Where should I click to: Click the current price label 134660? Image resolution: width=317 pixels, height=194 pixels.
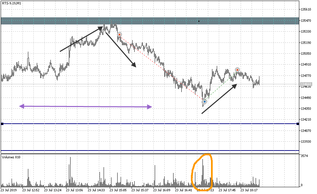pos(305,84)
